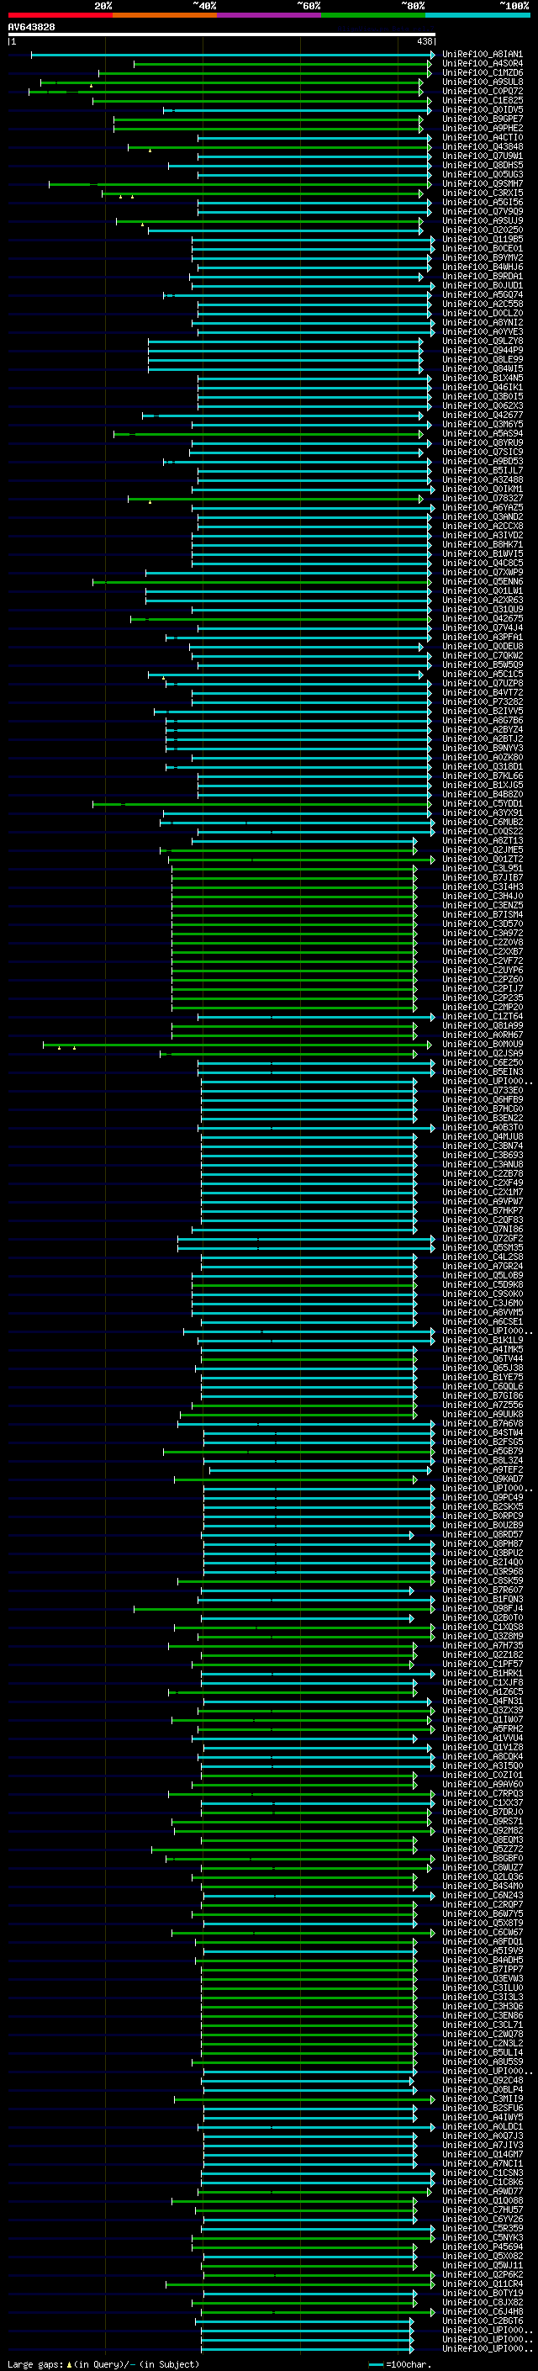Click the UniRef100_A5AS94 label

(482, 433)
